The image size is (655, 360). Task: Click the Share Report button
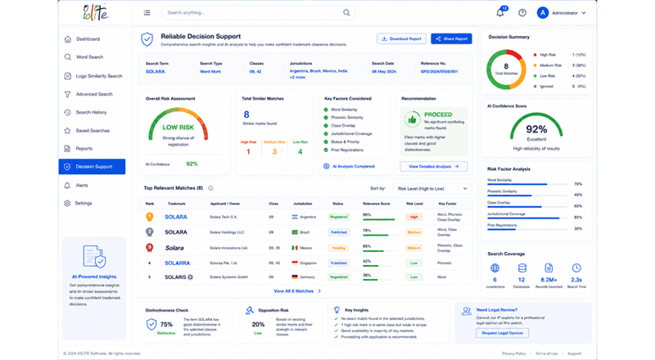[x=452, y=38]
